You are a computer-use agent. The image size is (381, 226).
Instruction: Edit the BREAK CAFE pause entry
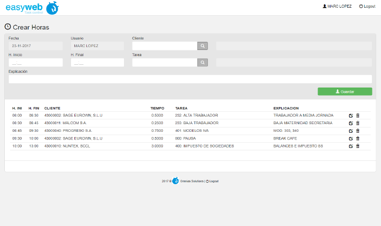(x=351, y=138)
